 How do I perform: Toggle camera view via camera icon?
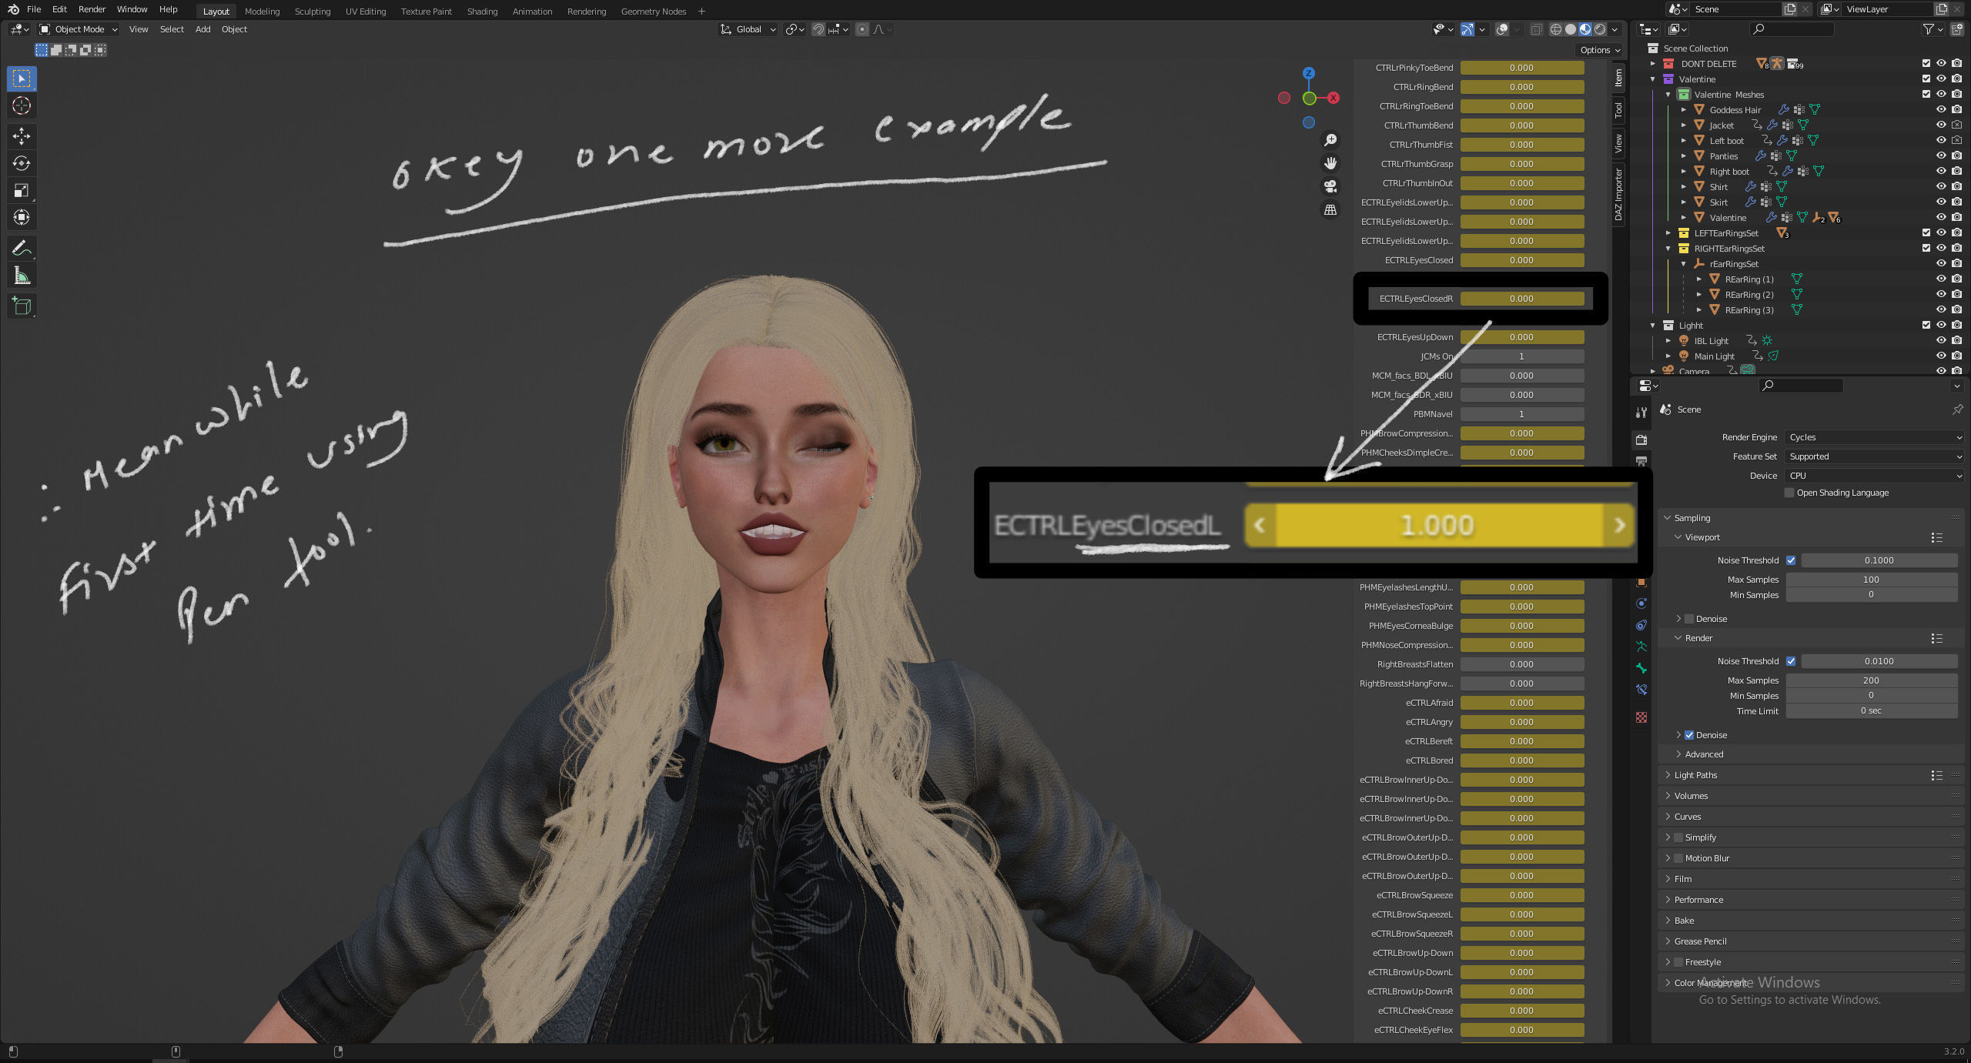coord(1330,186)
